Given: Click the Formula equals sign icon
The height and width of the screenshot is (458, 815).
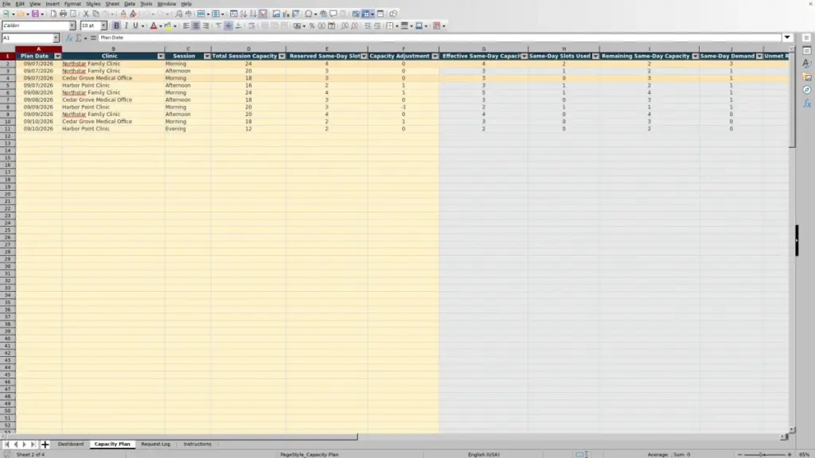Looking at the screenshot, I should pos(93,38).
